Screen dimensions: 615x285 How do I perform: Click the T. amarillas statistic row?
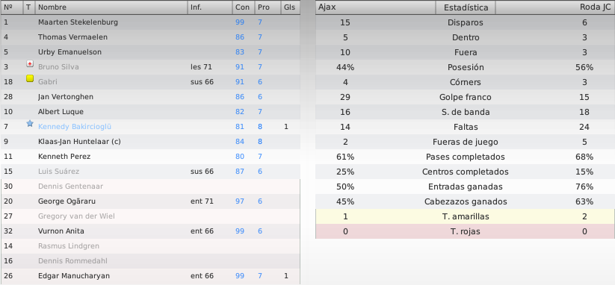coord(465,216)
